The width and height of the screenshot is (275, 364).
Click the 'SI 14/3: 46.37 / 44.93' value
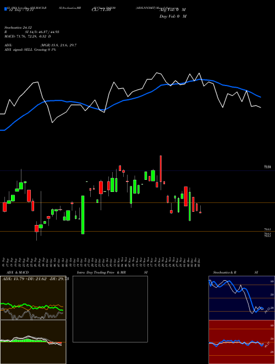click(42, 32)
